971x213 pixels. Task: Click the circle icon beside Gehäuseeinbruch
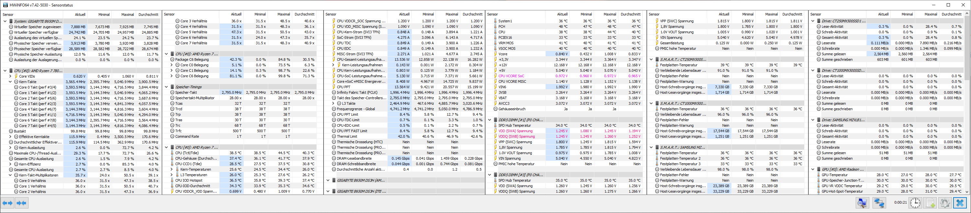click(x=496, y=109)
